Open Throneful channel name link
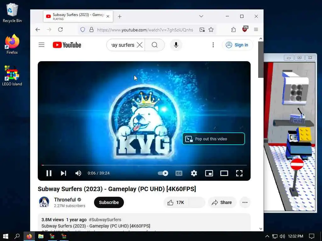The image size is (322, 241). pyautogui.click(x=65, y=200)
